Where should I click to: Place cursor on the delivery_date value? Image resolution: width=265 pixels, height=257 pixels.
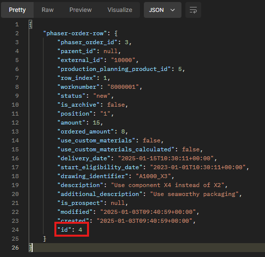pyautogui.click(x=166, y=158)
